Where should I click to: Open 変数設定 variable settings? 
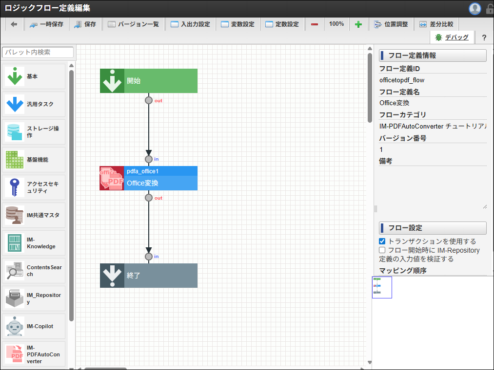pos(237,24)
